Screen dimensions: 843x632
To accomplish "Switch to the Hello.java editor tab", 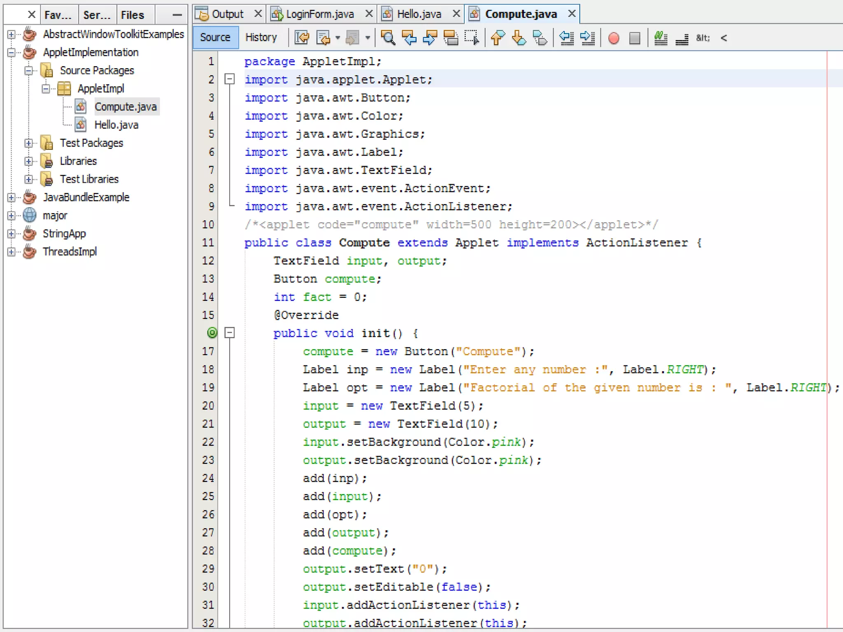I will (x=419, y=14).
